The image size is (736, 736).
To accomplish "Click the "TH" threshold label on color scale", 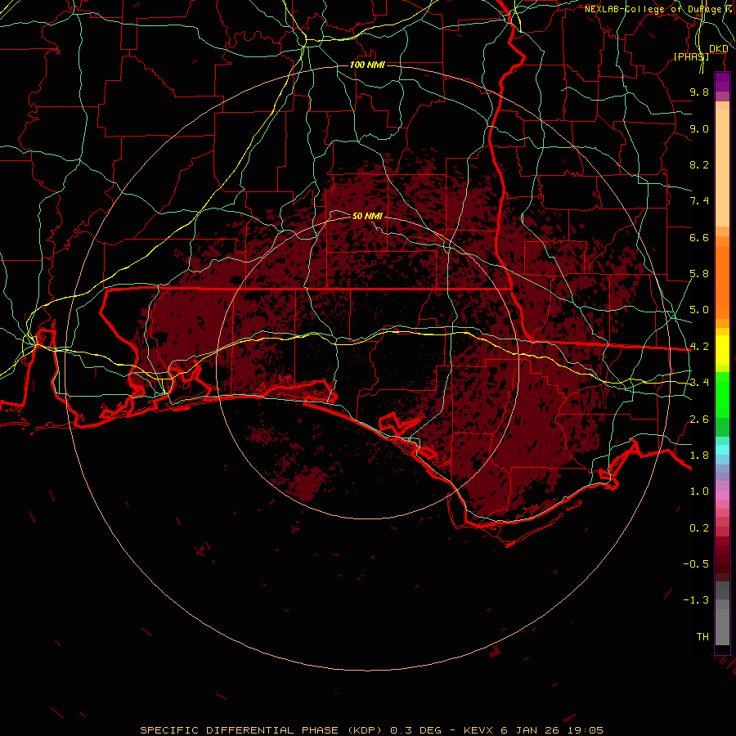I will [x=702, y=637].
